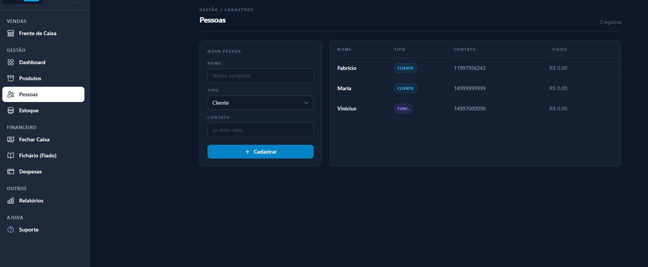Select Pessoas in the sidebar menu
648x267 pixels.
[43, 94]
